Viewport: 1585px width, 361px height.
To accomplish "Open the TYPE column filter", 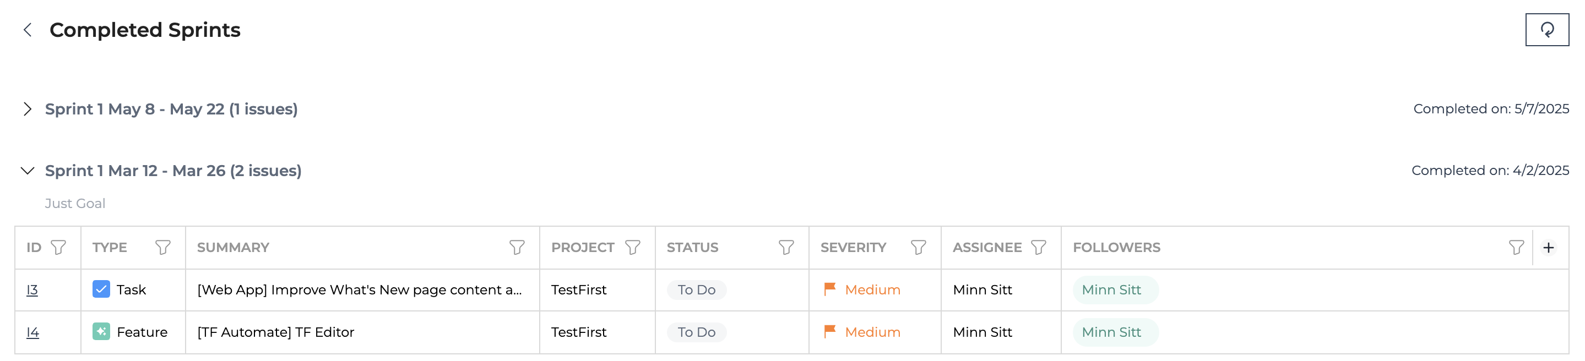I will [x=162, y=247].
